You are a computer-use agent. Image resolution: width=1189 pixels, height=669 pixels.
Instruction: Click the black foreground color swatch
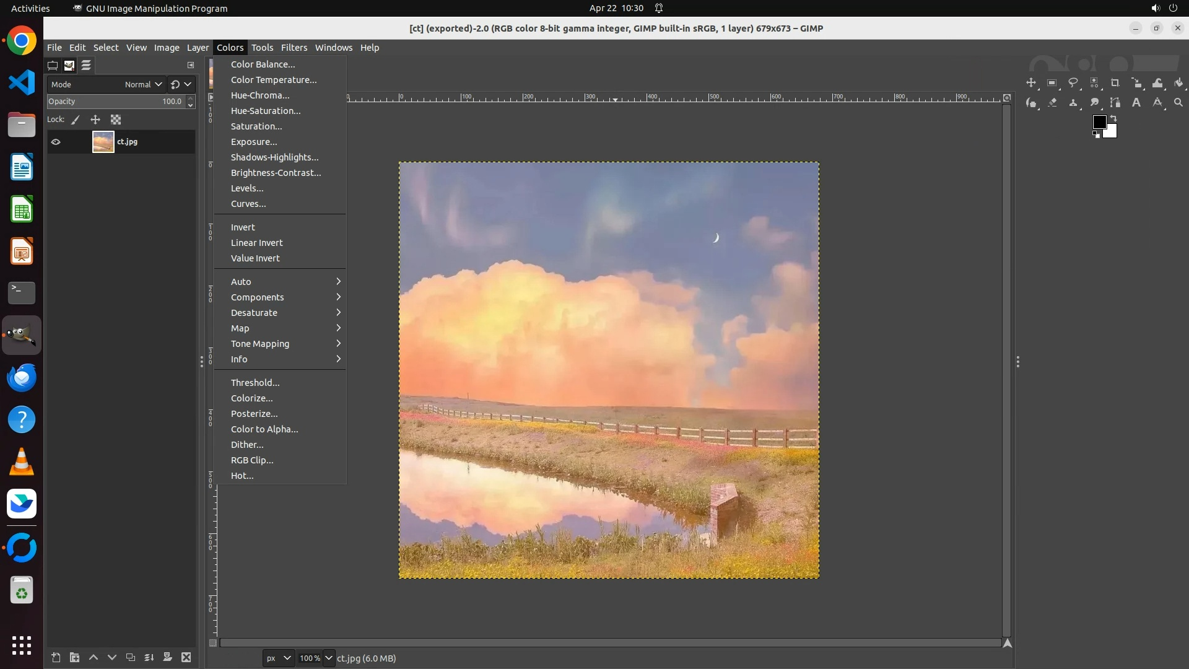click(x=1099, y=121)
